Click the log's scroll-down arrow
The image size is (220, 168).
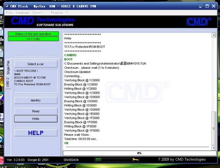[214, 148]
